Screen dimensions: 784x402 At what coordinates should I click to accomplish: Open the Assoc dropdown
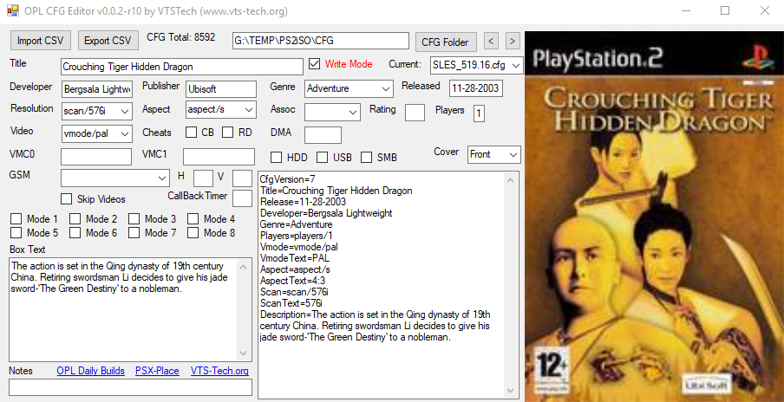(332, 112)
